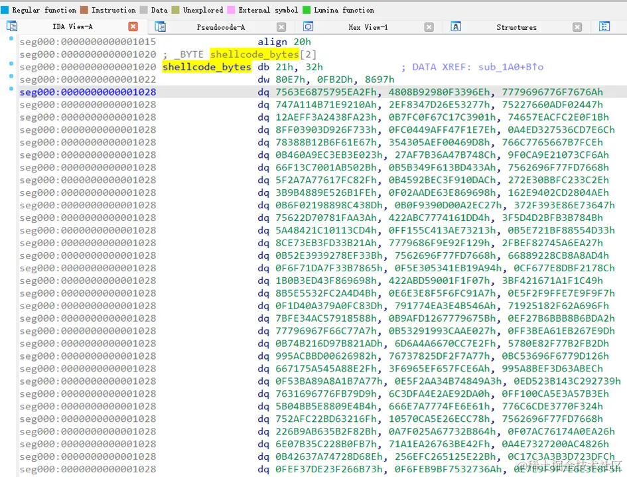Click value 6D6A4A6670CC7E2Fh
The image size is (627, 477).
445,344
